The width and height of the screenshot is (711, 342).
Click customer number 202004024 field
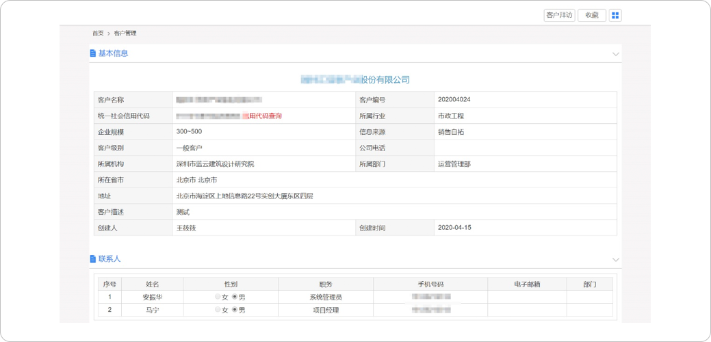click(454, 100)
